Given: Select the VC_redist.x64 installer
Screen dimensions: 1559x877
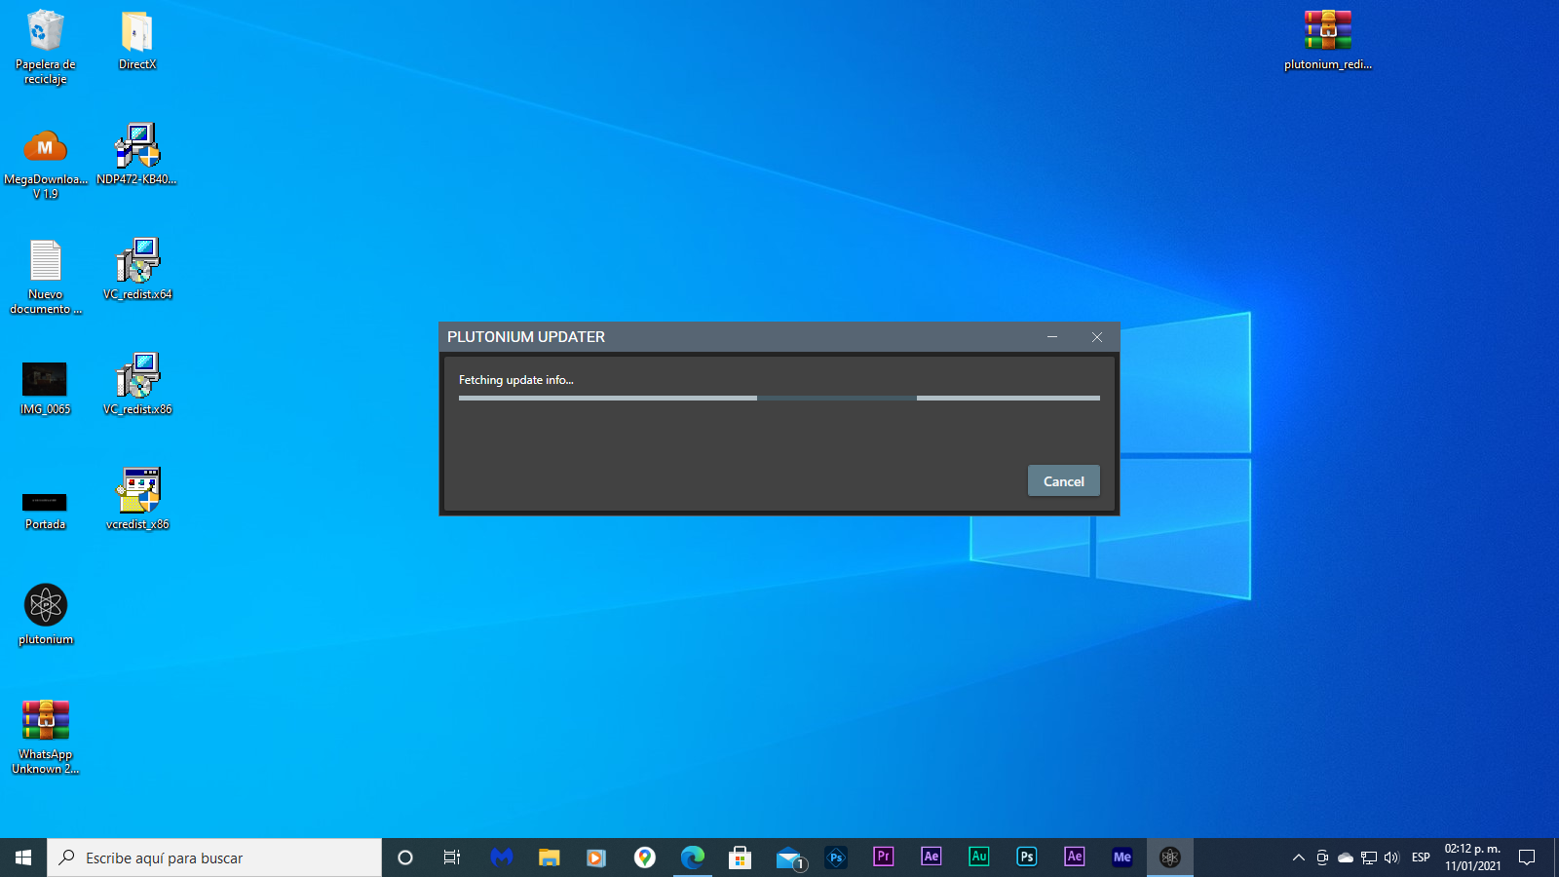Looking at the screenshot, I should [x=137, y=270].
